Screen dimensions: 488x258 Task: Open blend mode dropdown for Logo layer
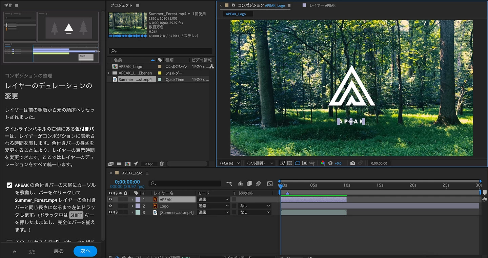pos(214,206)
